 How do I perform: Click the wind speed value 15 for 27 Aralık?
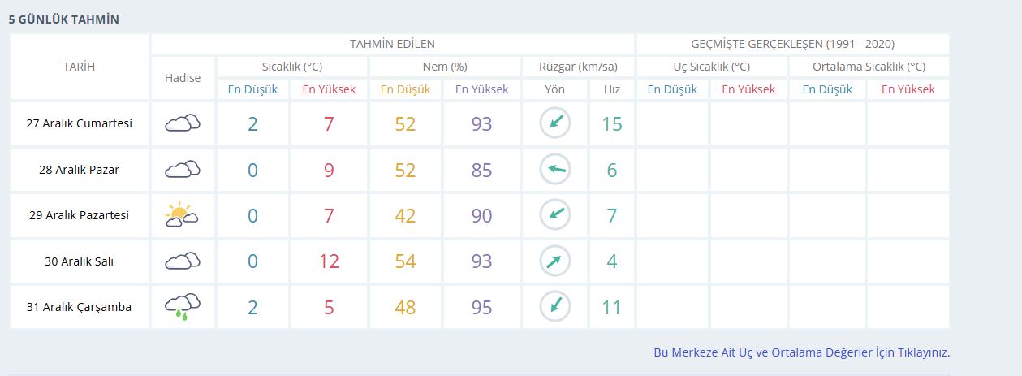(x=611, y=124)
